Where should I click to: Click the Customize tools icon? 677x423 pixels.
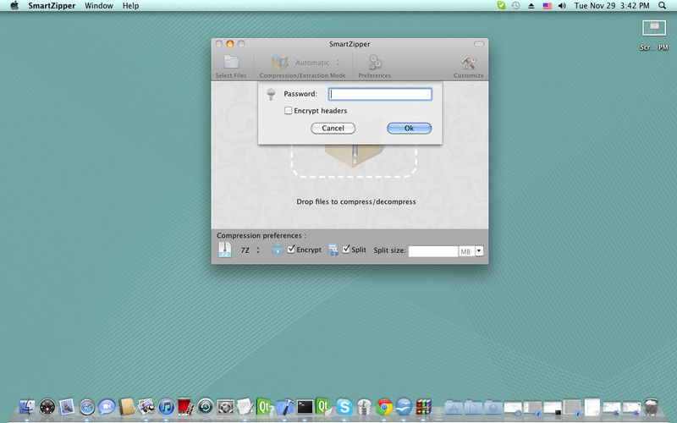point(468,63)
